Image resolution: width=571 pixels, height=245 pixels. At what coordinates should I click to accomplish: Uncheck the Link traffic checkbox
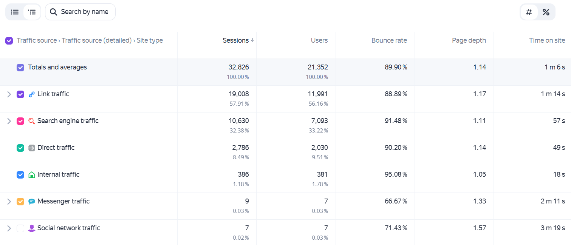click(x=20, y=94)
